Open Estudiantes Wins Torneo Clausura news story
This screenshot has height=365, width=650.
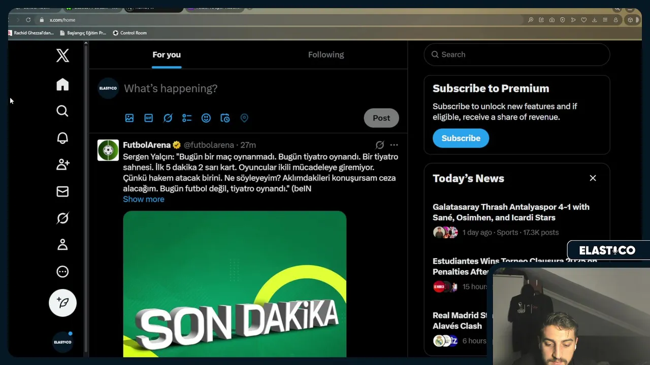point(515,266)
